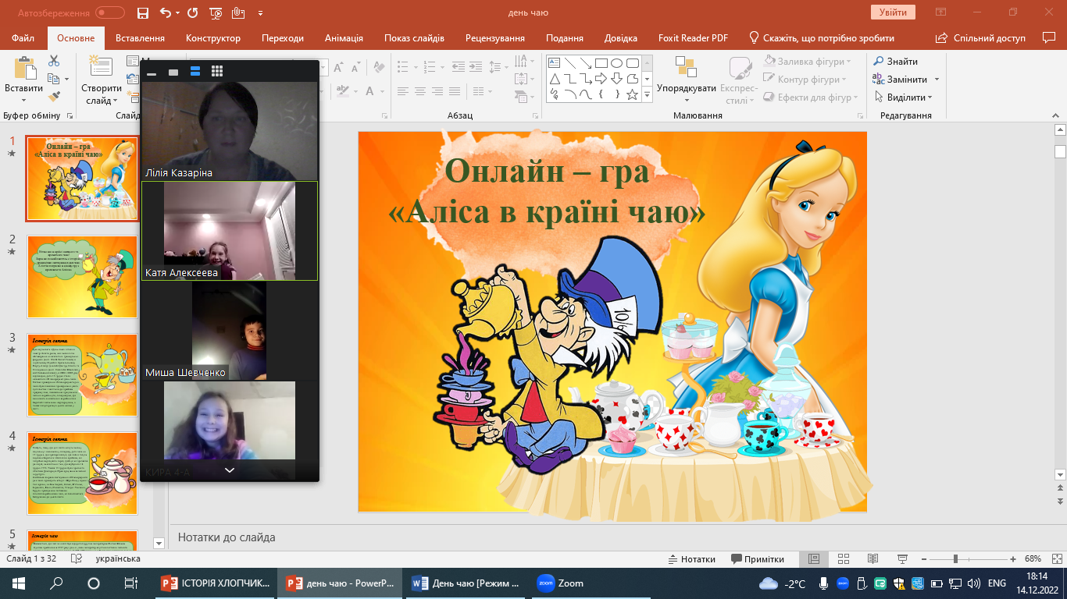Switch to the Показ слайдів tab

click(414, 38)
